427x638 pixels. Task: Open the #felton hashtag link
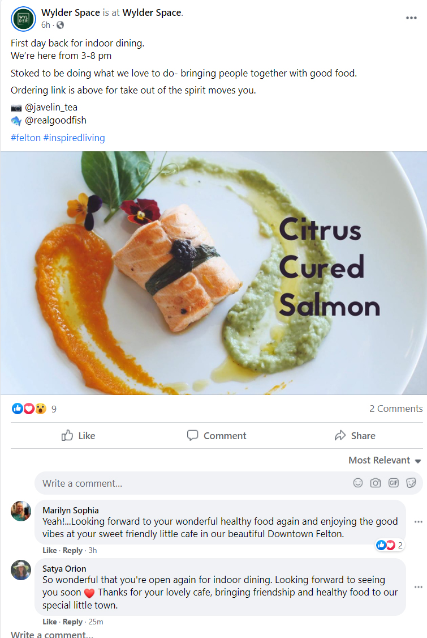(25, 138)
